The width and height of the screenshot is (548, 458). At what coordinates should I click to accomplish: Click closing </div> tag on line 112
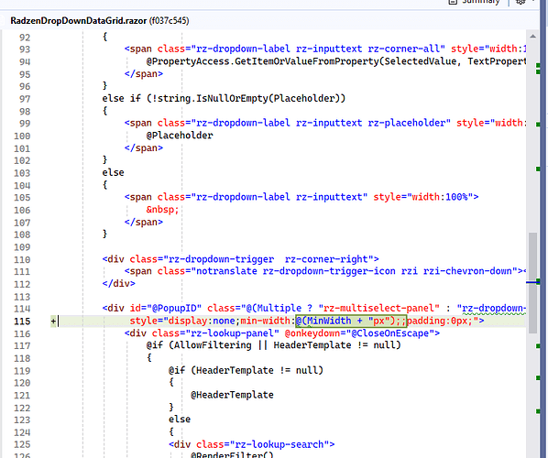click(118, 283)
